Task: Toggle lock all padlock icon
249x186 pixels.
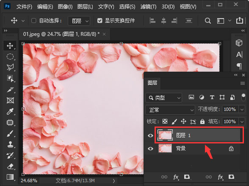Action: coord(202,121)
